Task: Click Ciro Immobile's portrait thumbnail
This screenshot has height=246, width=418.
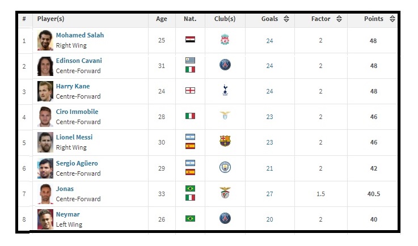Action: coord(45,117)
